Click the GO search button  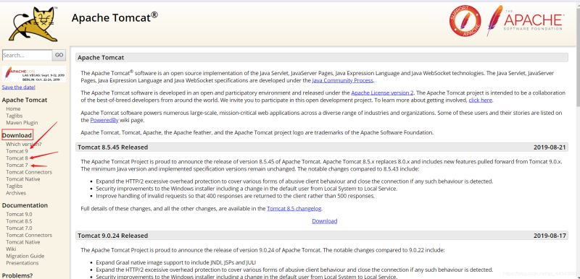(59, 55)
